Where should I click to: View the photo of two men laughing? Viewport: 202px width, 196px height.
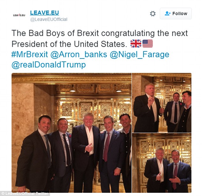point(162,163)
